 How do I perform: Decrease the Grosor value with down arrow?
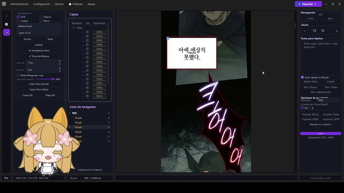60,64
